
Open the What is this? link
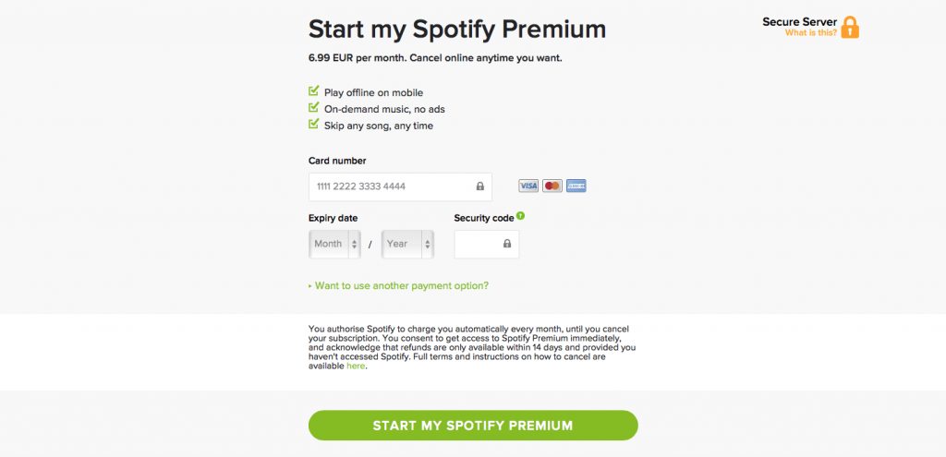(811, 32)
